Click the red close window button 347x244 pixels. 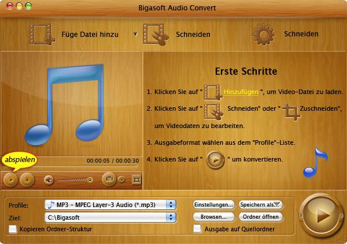point(10,6)
